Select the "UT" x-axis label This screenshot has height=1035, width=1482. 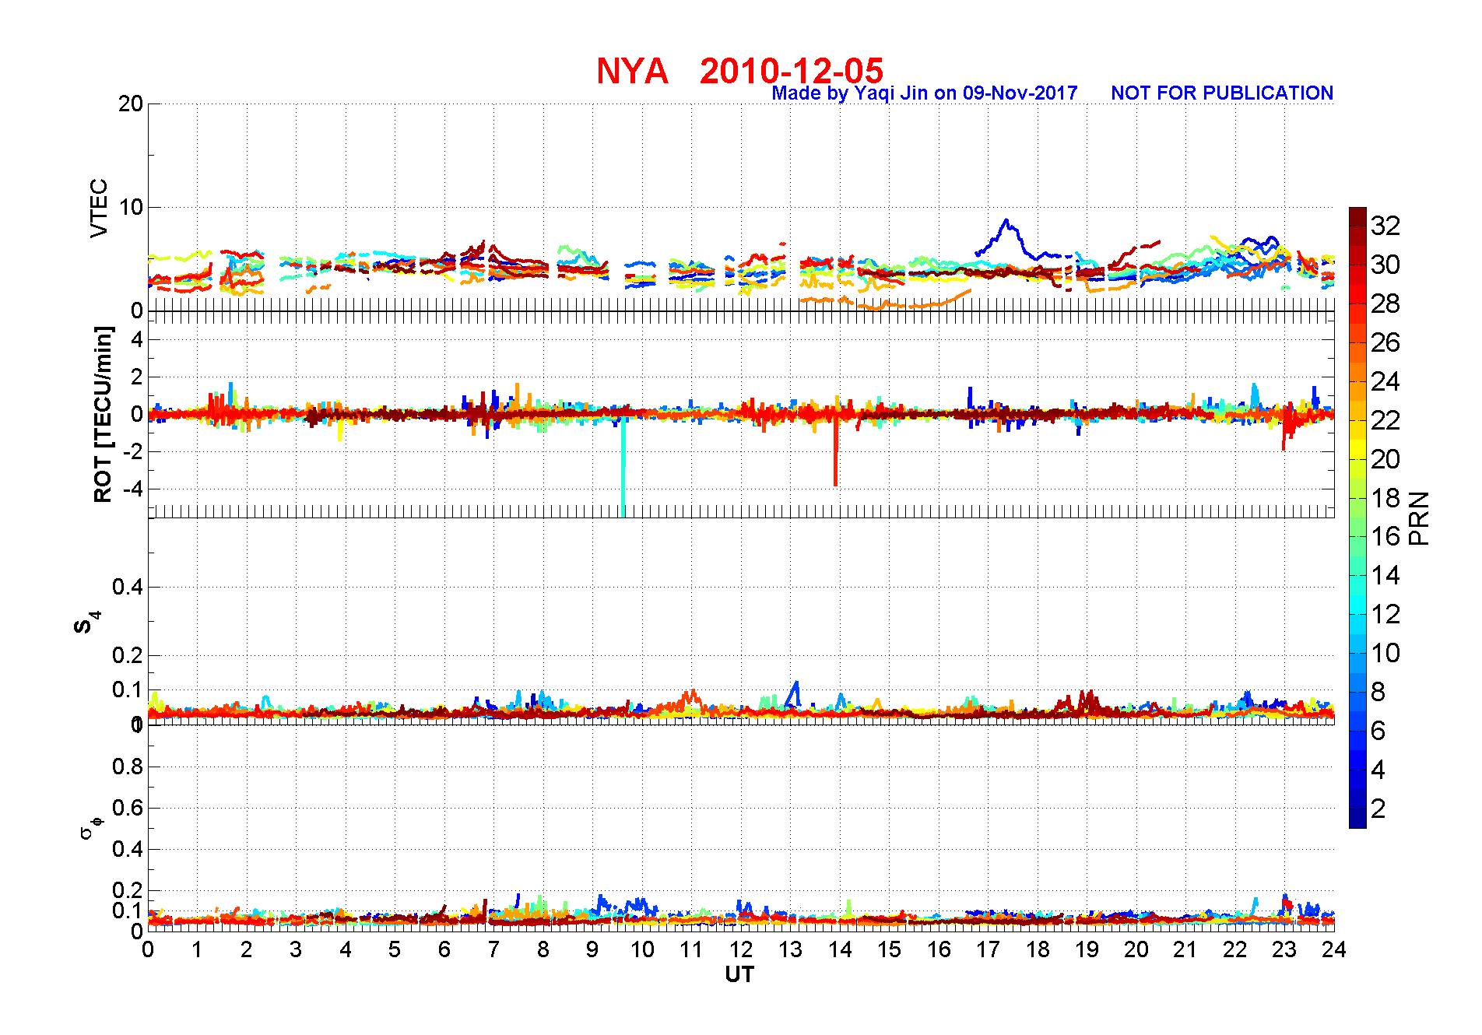point(739,974)
